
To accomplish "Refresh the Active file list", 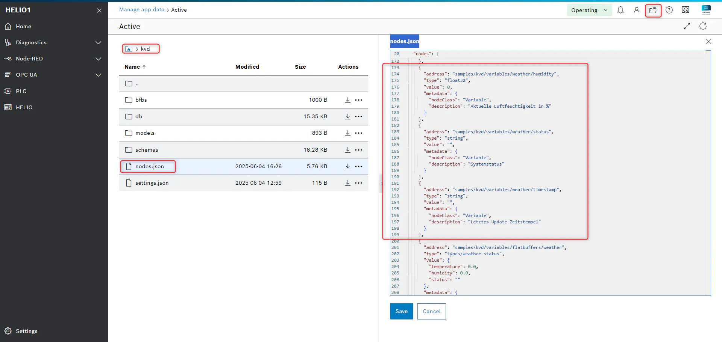I will (703, 26).
